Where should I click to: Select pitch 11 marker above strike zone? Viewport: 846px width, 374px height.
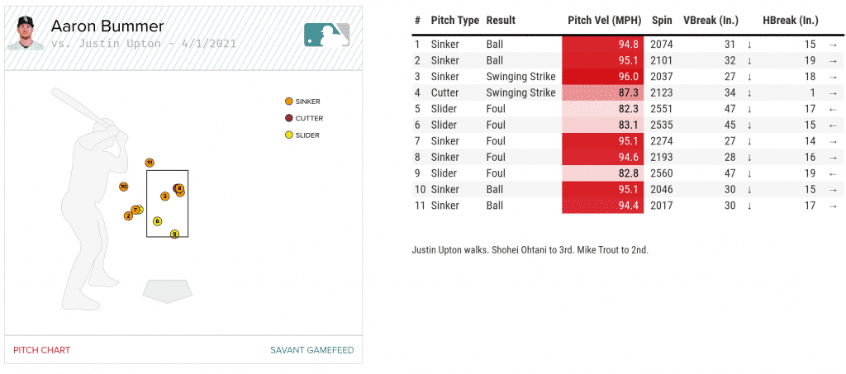(x=150, y=163)
